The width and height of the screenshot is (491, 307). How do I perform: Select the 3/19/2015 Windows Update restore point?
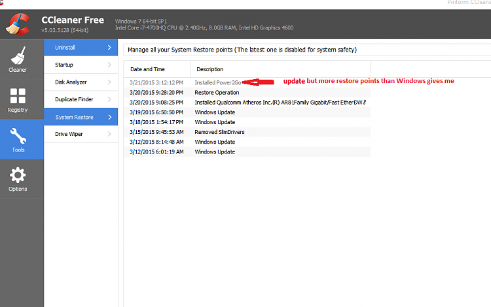247,112
